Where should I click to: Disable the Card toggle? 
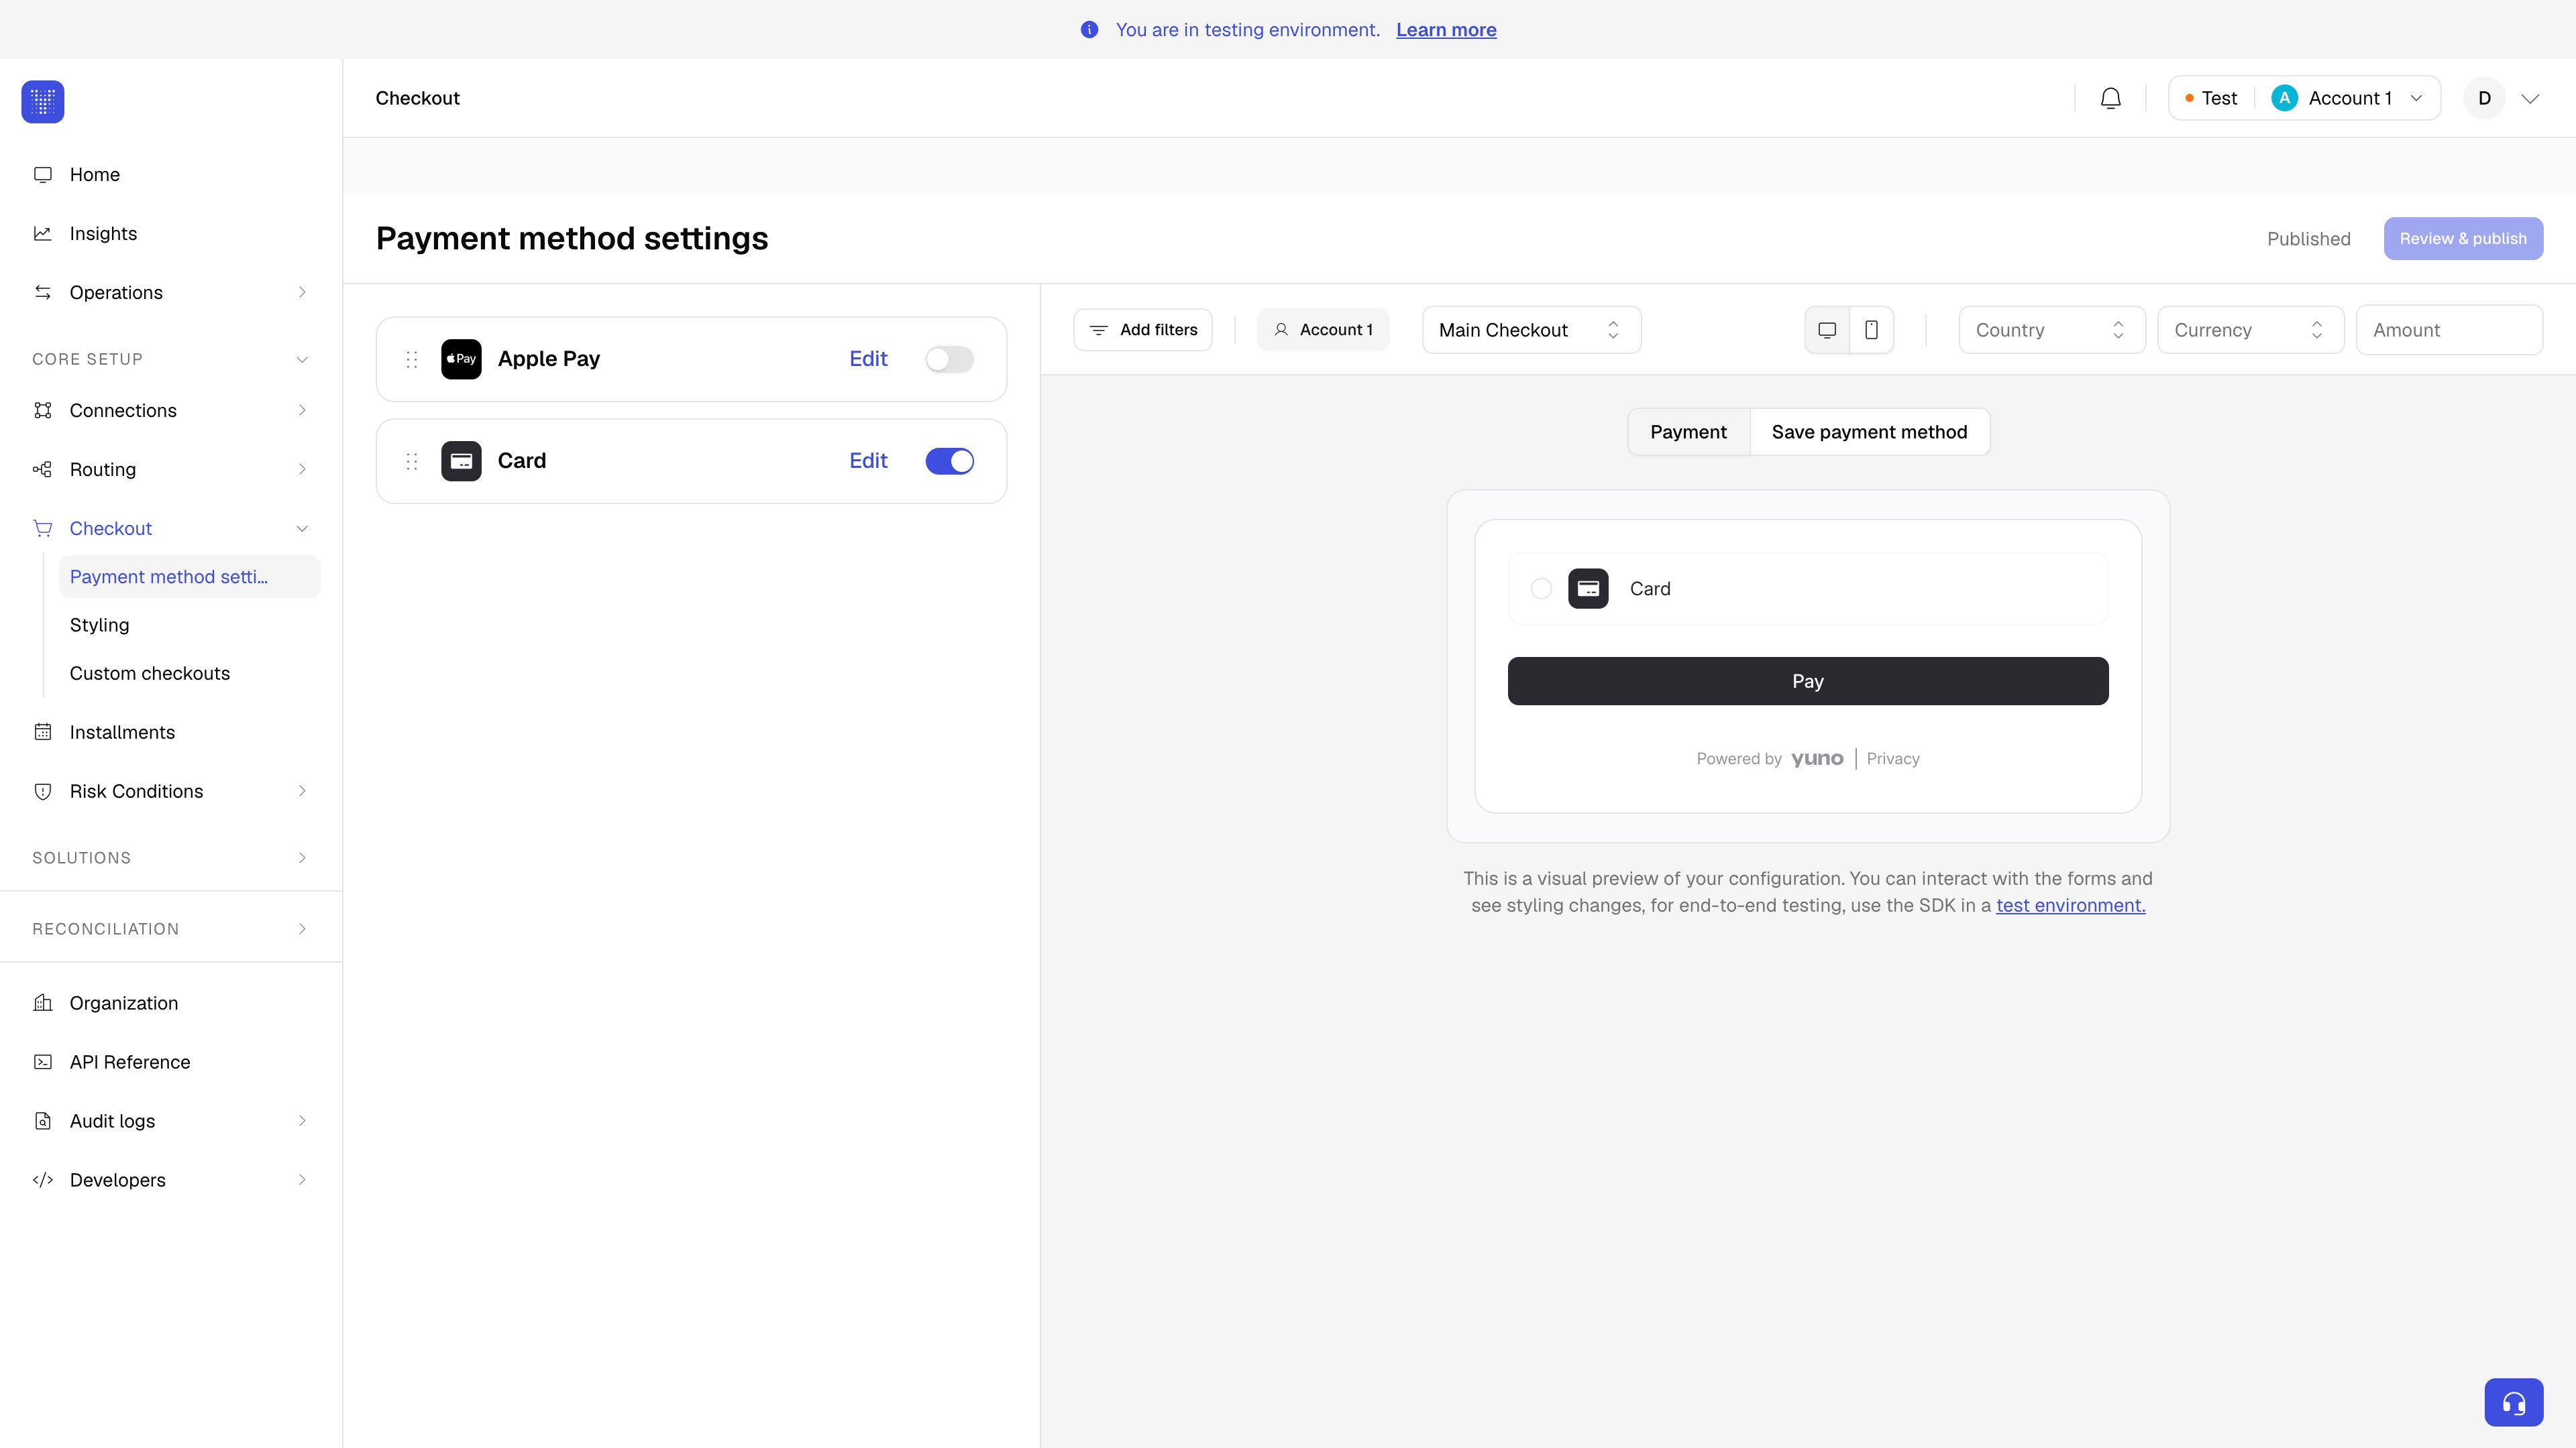pyautogui.click(x=949, y=461)
